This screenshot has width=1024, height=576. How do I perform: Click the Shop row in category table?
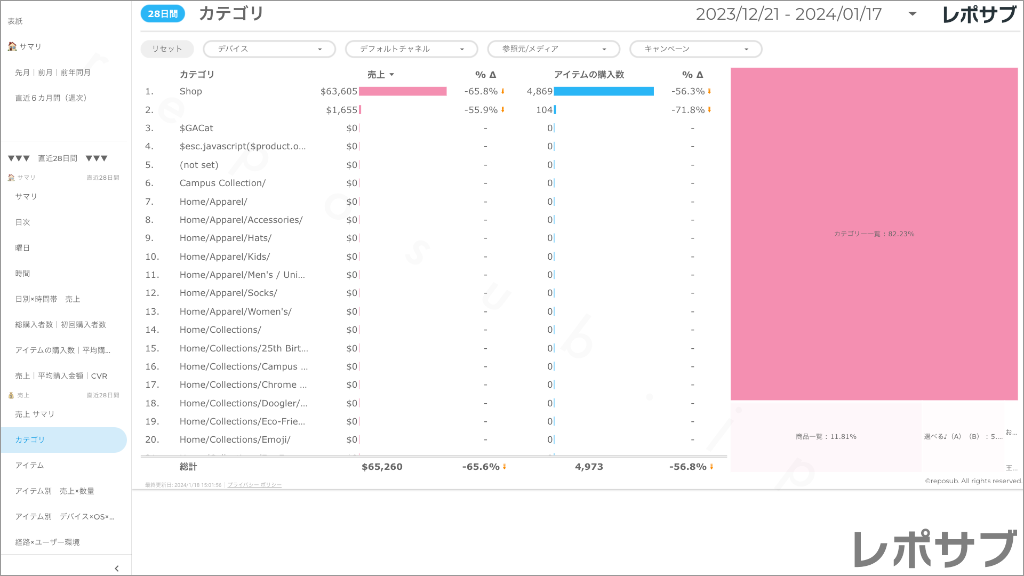[x=191, y=91]
